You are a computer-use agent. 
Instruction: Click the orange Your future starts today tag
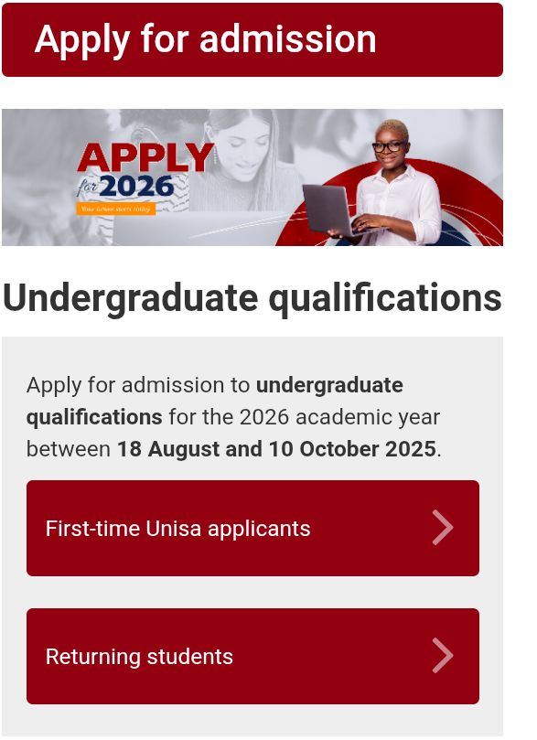tap(115, 209)
